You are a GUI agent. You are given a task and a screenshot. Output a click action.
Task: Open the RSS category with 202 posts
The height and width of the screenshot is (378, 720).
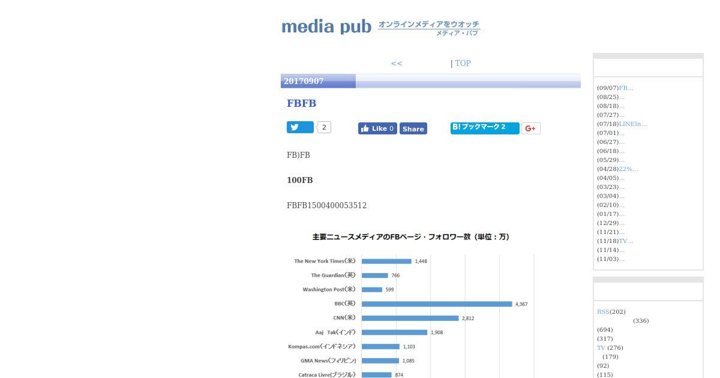tap(603, 311)
